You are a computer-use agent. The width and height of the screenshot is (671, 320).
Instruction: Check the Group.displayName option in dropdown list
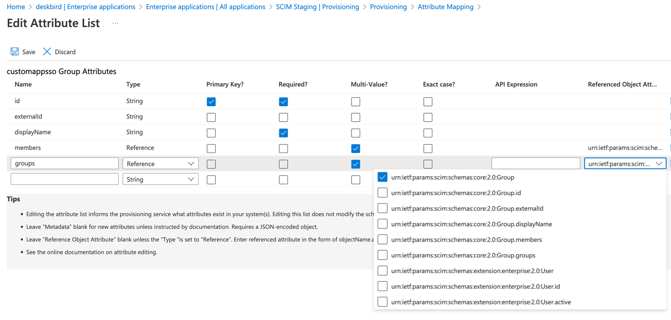pyautogui.click(x=383, y=224)
